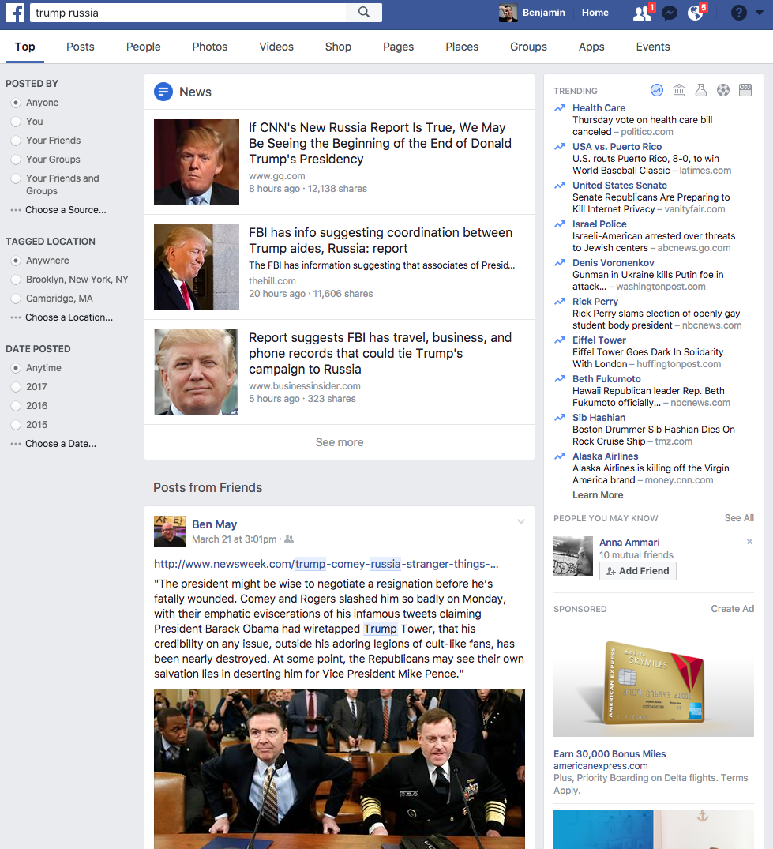Click Create Ad link
The height and width of the screenshot is (849, 773).
tap(733, 609)
